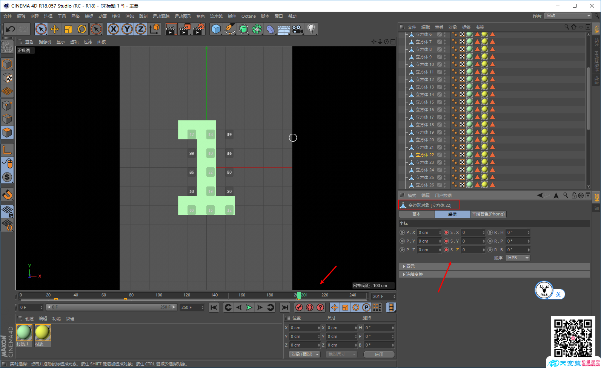Toggle the S.X animation radio dot
Viewport: 601px width, 368px height.
coord(446,232)
